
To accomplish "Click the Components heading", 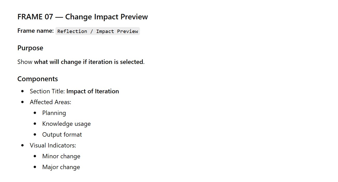I will click(38, 79).
